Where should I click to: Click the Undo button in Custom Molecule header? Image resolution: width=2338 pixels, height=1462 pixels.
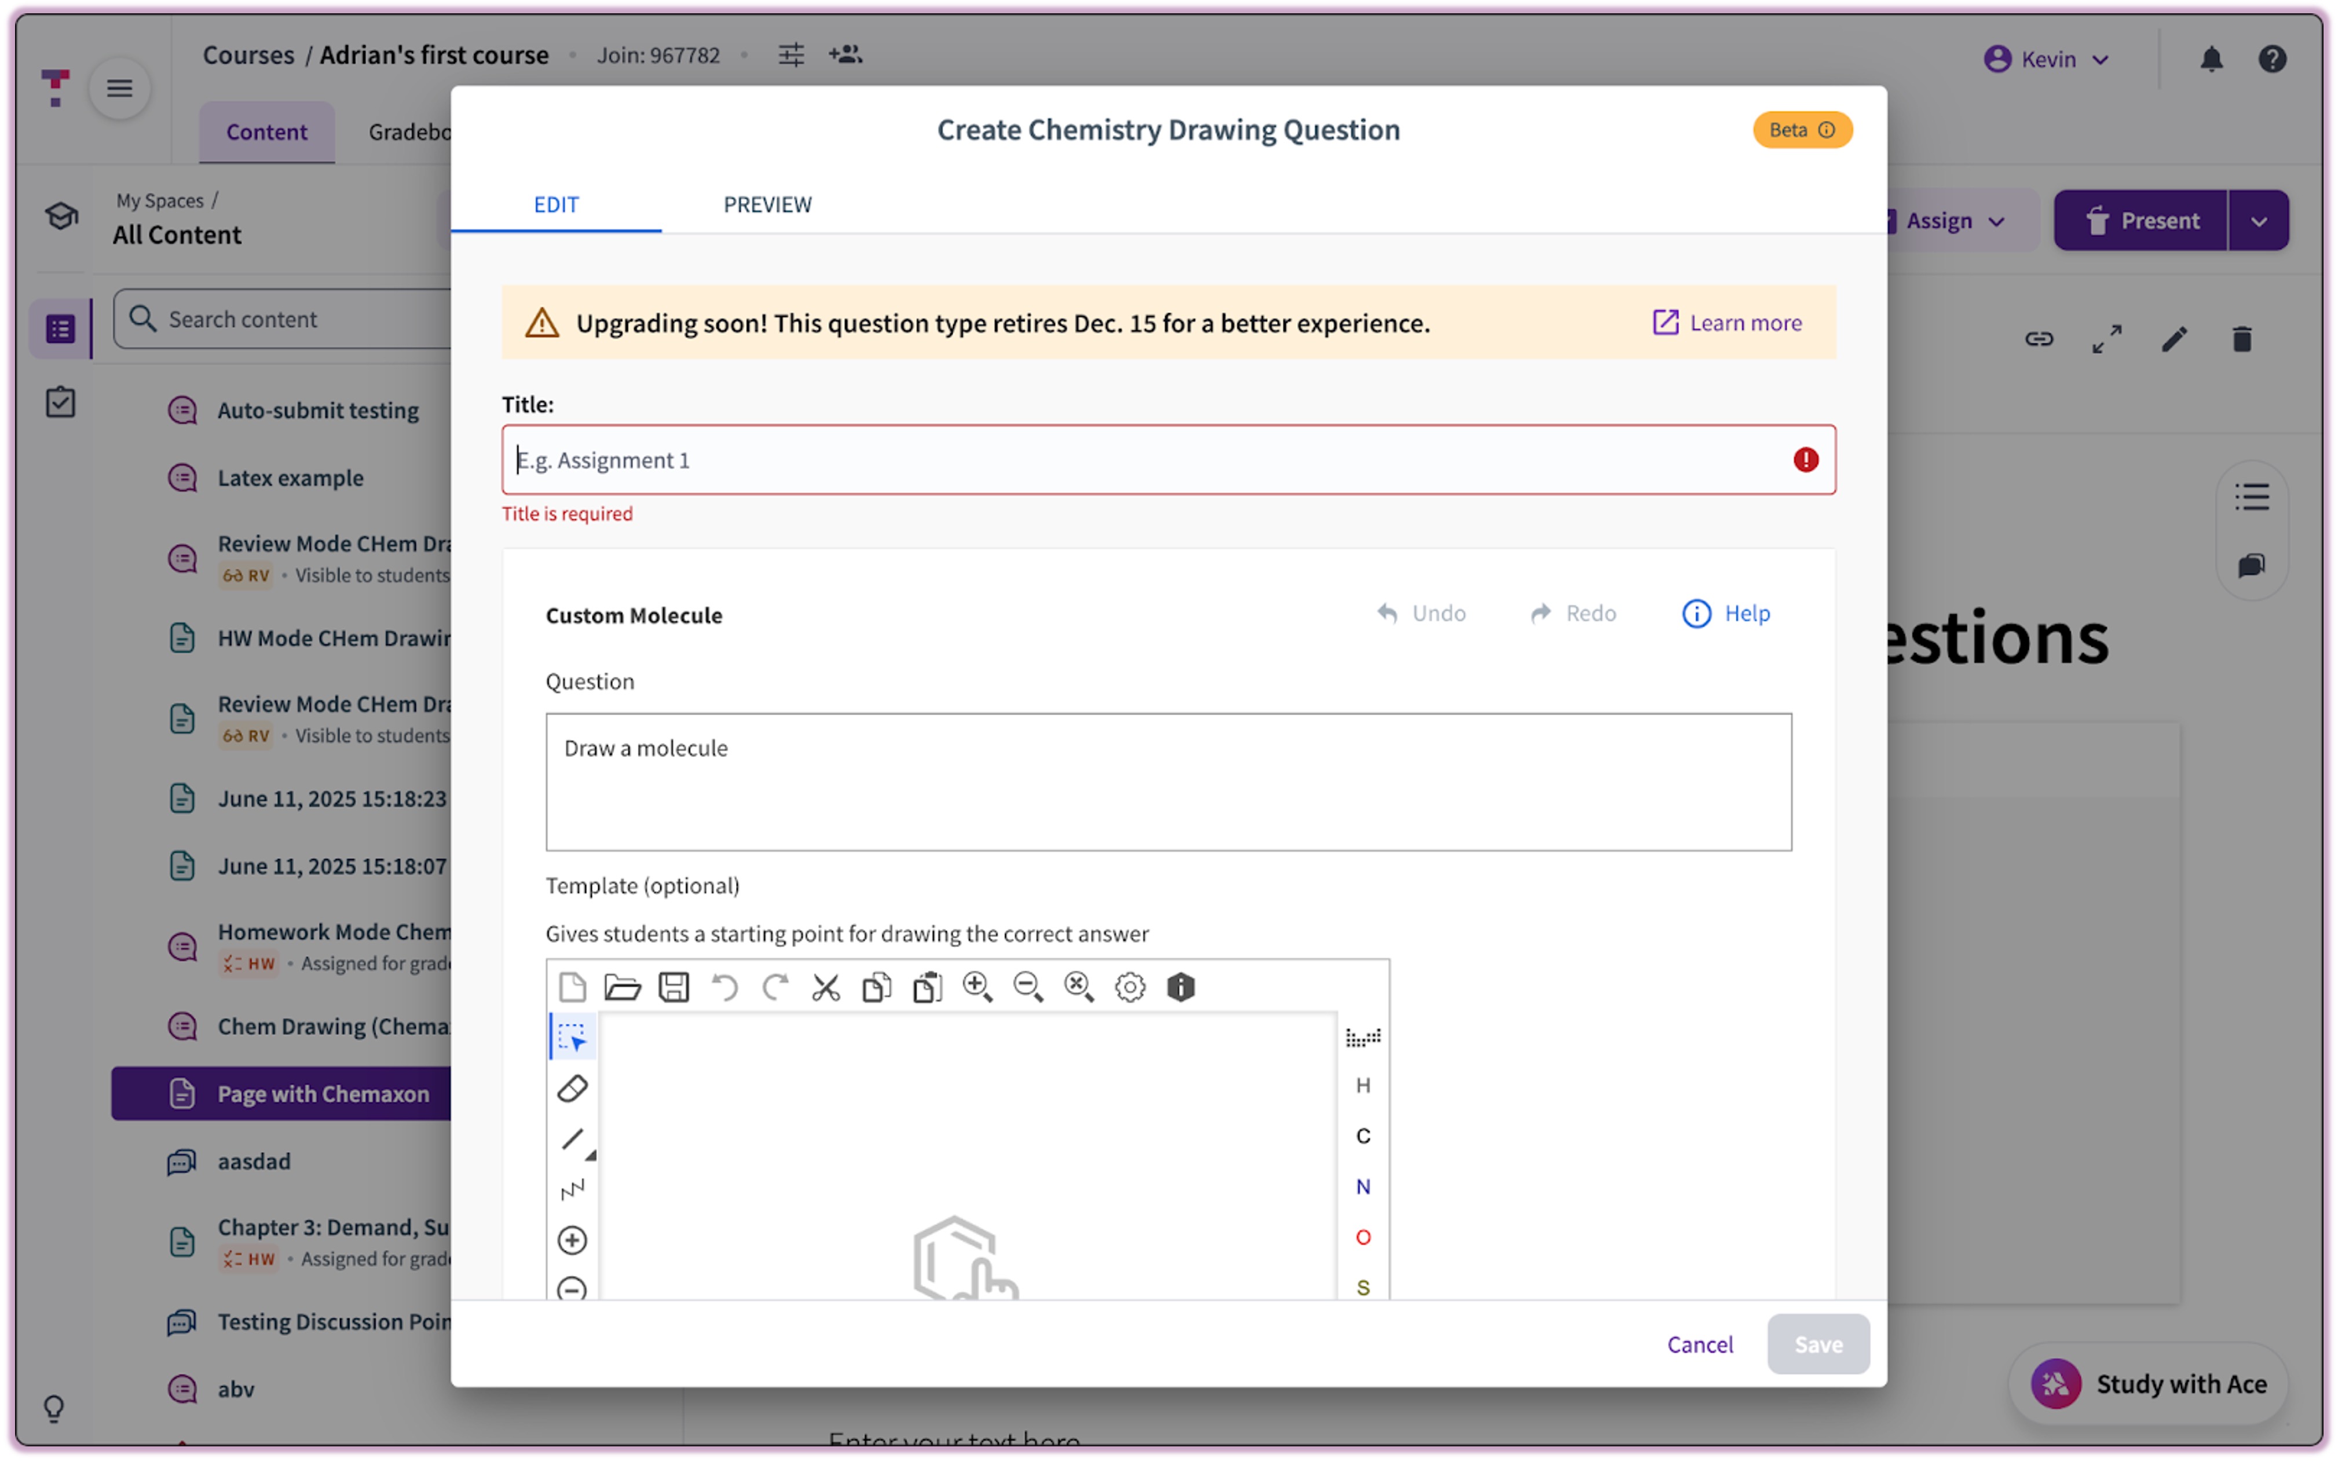[1421, 613]
